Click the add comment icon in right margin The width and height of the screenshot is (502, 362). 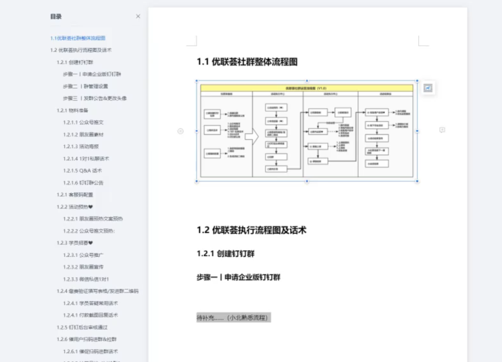[442, 130]
